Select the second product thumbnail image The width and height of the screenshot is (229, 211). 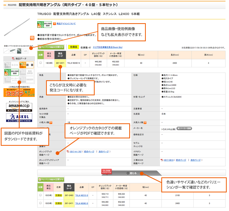pyautogui.click(x=13, y=51)
